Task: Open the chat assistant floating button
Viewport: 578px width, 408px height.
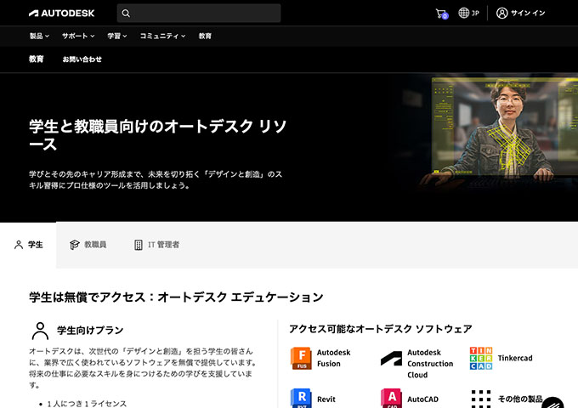Action: (552, 403)
